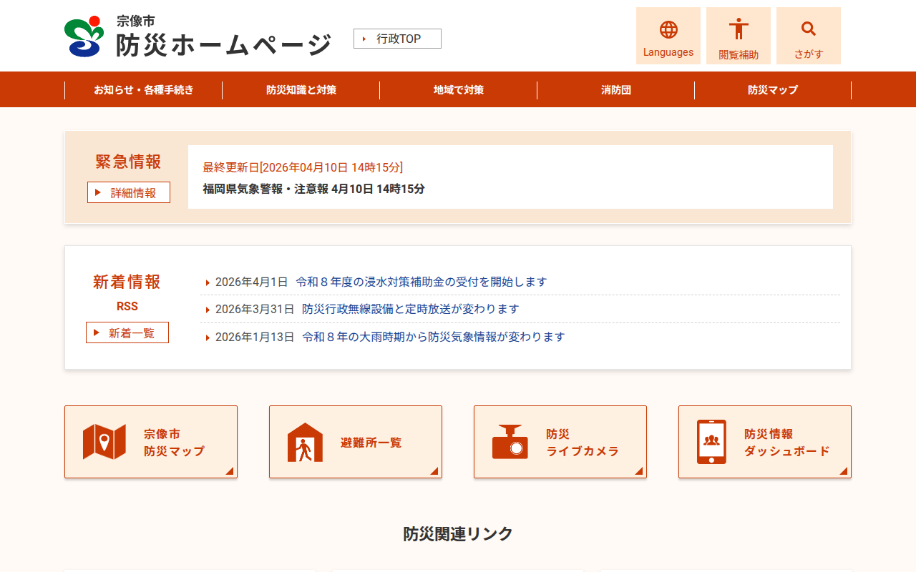The image size is (916, 572).
Task: Click the 詳細情報 emergency details button
Action: (x=129, y=192)
